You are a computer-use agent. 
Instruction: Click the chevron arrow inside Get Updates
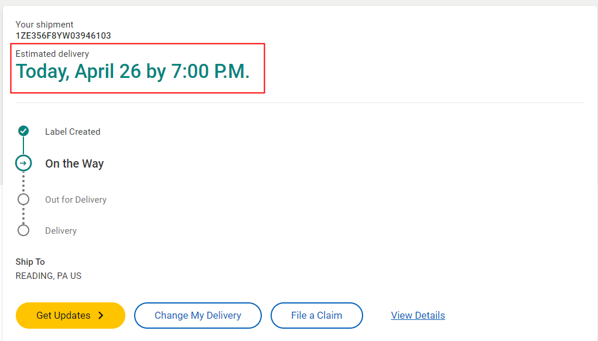point(101,315)
